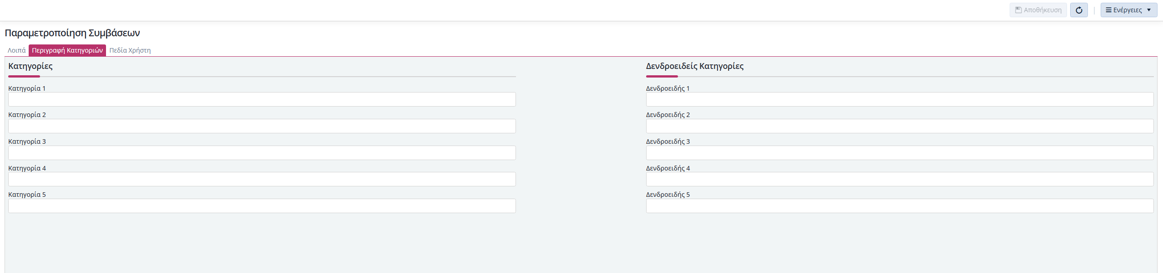Select the Κατηγορία 3 input field

(262, 153)
